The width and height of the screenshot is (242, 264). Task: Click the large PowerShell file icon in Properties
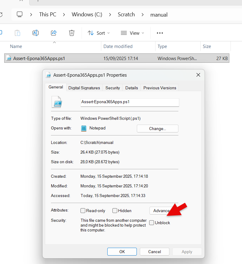[57, 102]
